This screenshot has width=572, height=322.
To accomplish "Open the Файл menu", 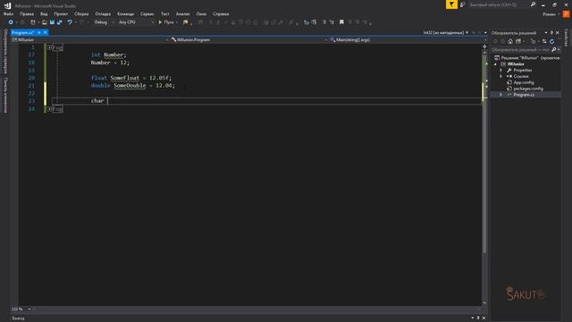I will [x=8, y=14].
